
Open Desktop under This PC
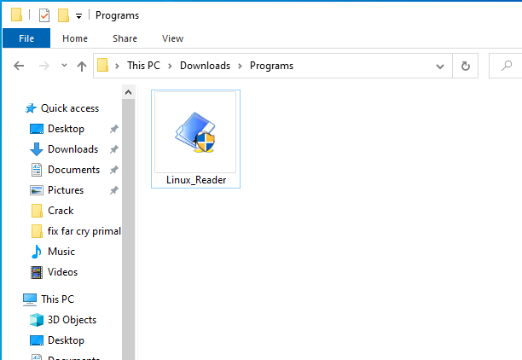[x=66, y=340]
